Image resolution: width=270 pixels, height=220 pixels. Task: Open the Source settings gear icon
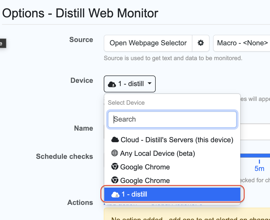(200, 43)
